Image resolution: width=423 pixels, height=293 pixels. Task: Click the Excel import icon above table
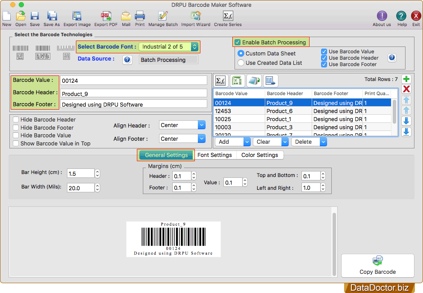tap(238, 81)
